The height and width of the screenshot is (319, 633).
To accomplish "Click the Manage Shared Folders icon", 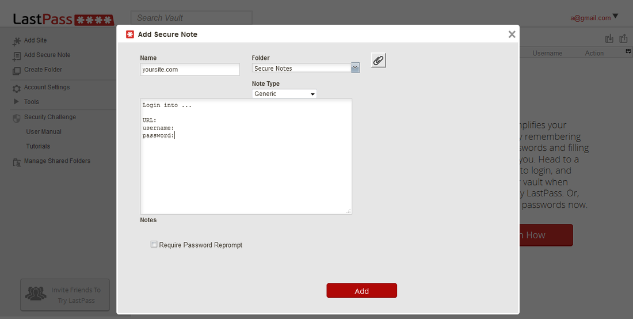I will pos(17,162).
